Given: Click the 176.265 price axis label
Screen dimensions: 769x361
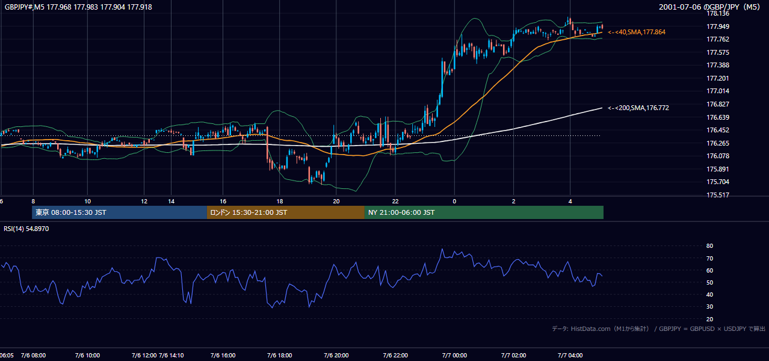Looking at the screenshot, I should click(718, 143).
